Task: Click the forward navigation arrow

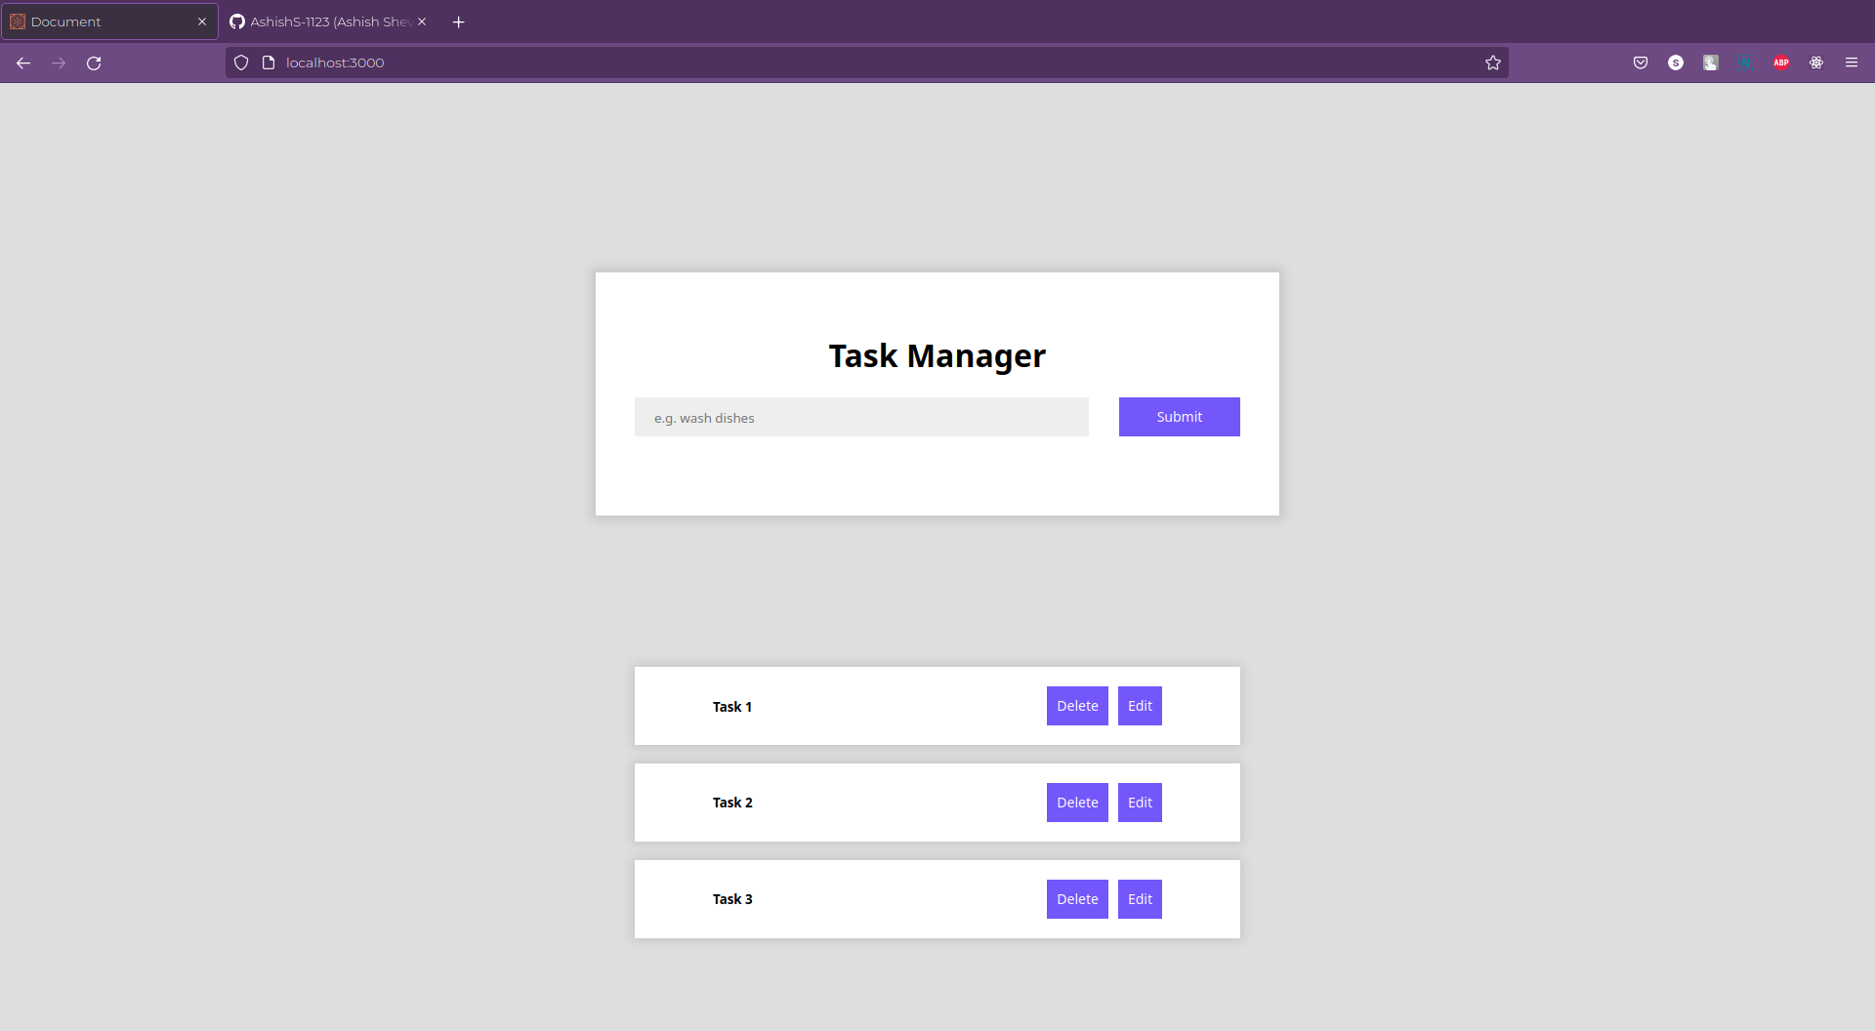Action: click(58, 62)
